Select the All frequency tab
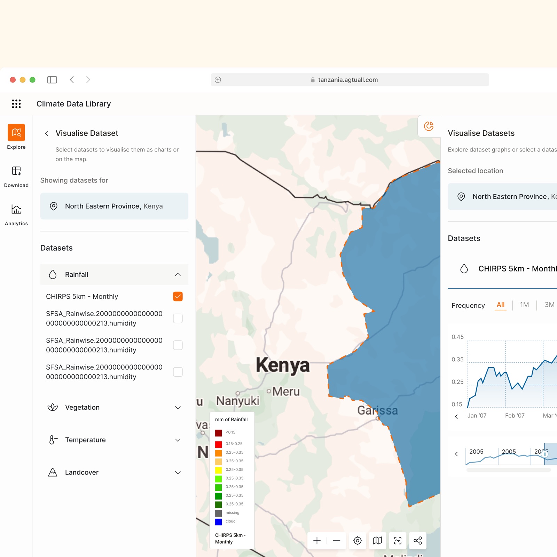The width and height of the screenshot is (557, 557). (x=501, y=305)
